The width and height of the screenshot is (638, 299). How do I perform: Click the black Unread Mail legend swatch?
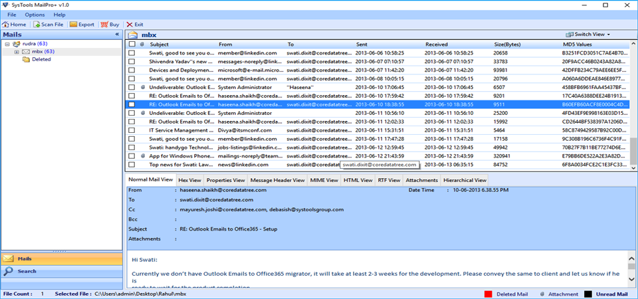(588, 294)
